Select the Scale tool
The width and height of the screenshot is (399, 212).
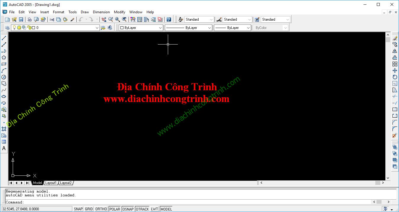click(x=395, y=83)
